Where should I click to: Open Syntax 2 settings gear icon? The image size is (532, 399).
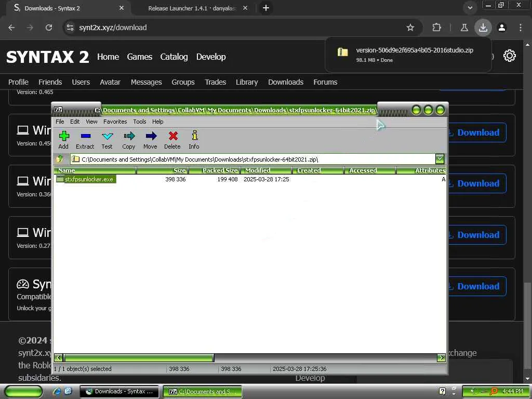[509, 56]
